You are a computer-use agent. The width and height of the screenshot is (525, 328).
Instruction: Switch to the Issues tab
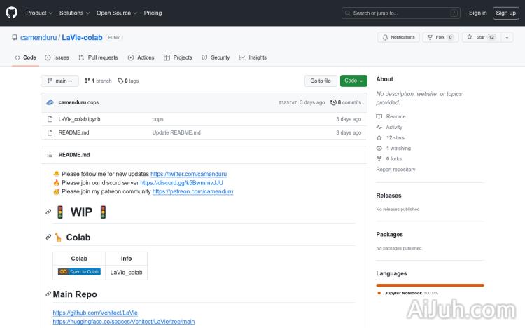[57, 57]
